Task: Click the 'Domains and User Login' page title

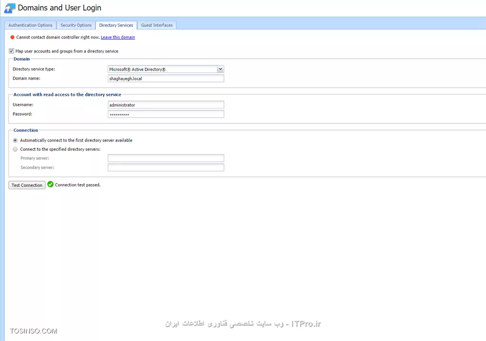Action: pos(59,8)
